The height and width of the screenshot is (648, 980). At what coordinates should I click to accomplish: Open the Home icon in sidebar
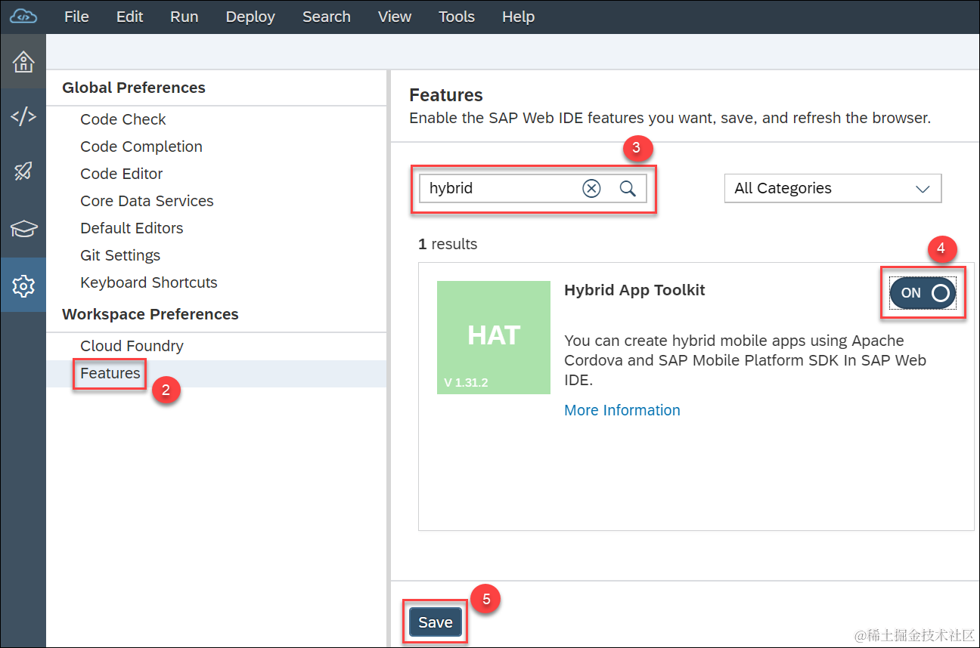(x=23, y=61)
